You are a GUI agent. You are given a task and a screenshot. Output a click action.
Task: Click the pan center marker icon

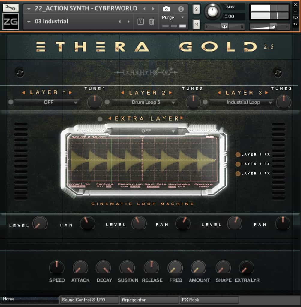tap(224, 27)
